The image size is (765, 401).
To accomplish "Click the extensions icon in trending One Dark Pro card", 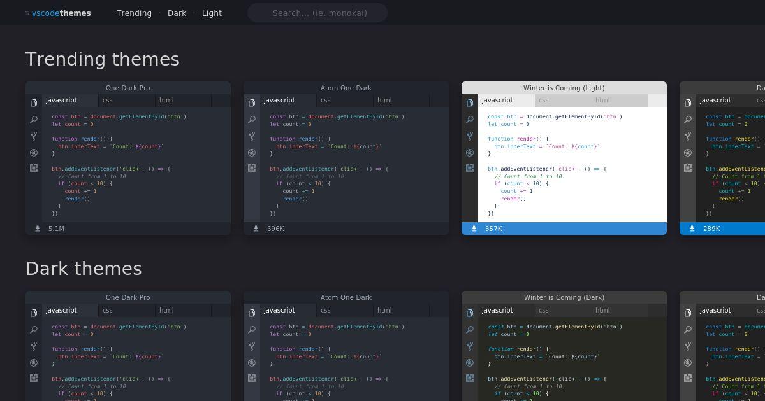I will pos(34,168).
